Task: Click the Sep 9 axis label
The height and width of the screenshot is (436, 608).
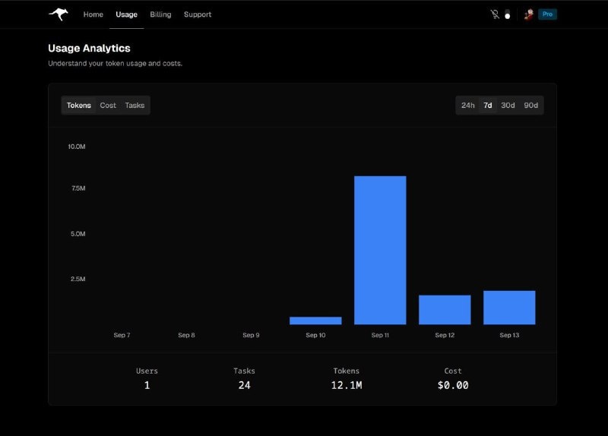Action: pyautogui.click(x=251, y=335)
